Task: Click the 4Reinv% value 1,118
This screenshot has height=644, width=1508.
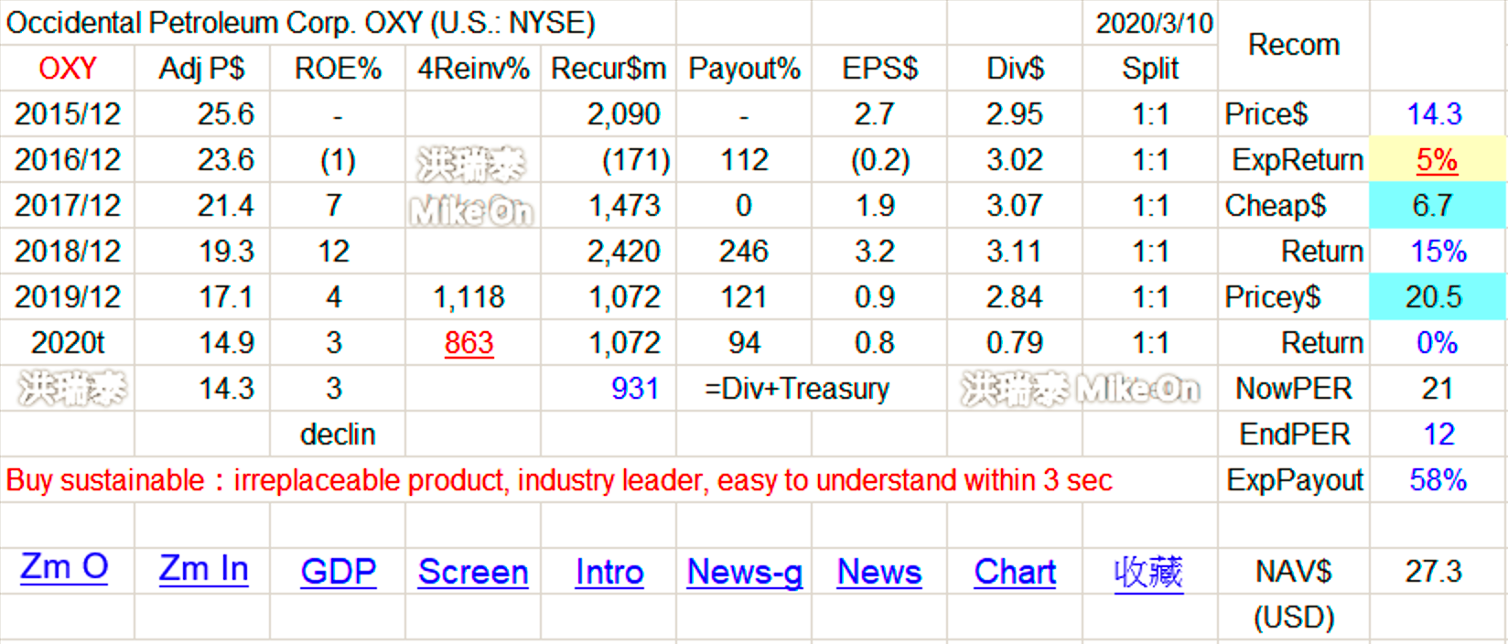Action: tap(469, 297)
